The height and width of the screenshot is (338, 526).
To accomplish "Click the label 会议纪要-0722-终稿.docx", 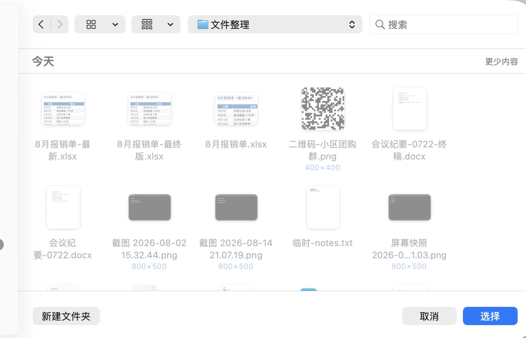I will [409, 150].
